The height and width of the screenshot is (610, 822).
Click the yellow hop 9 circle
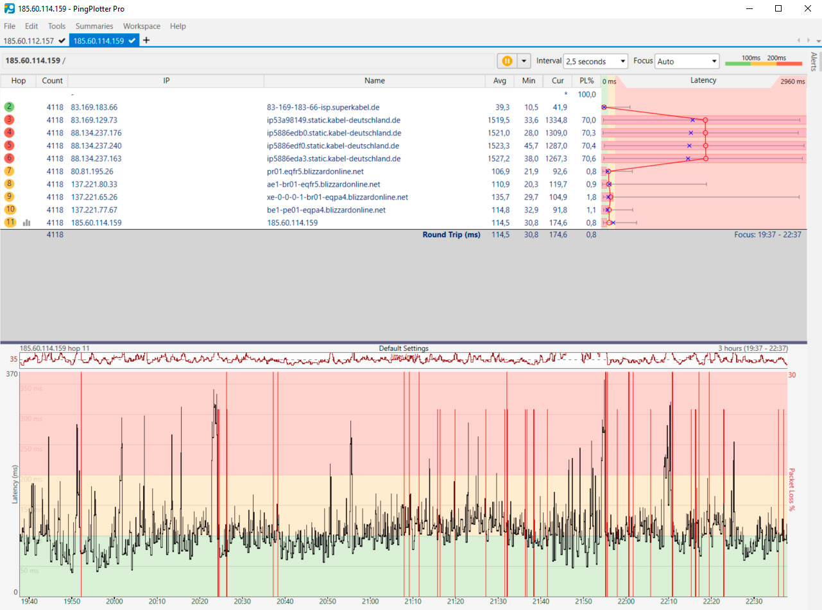click(x=9, y=197)
